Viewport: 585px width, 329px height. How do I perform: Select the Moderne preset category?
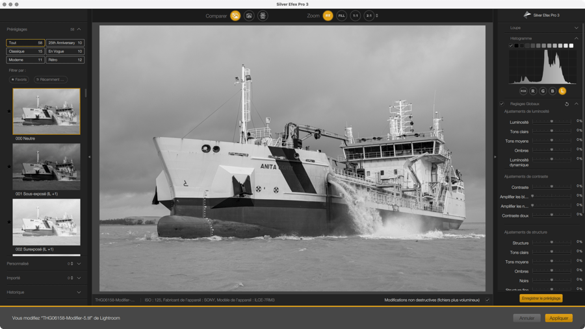click(25, 60)
